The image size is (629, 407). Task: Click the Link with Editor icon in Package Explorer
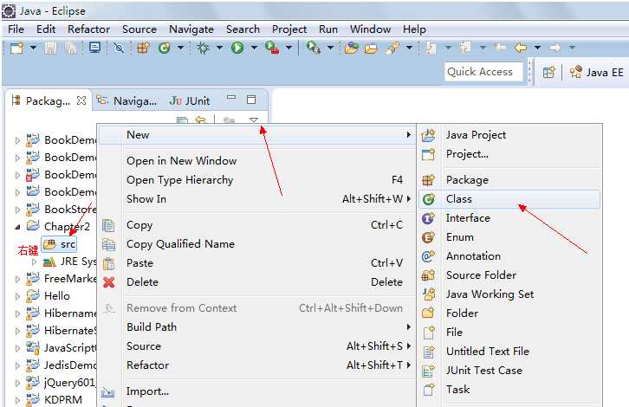(x=200, y=120)
